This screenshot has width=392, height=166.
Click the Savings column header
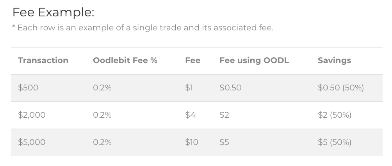[334, 60]
